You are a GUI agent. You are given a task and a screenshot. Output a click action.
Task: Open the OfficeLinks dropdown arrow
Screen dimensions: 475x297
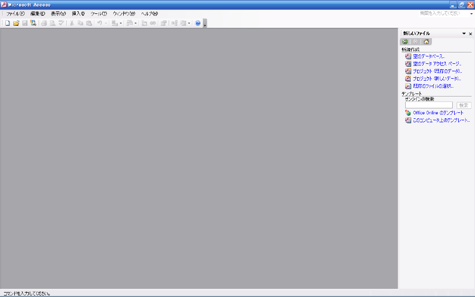[x=121, y=23]
